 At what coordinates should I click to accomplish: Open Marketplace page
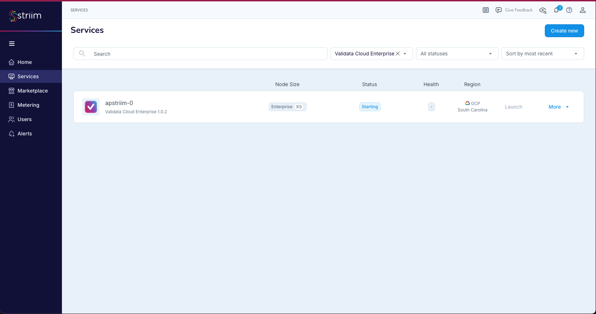[x=33, y=91]
